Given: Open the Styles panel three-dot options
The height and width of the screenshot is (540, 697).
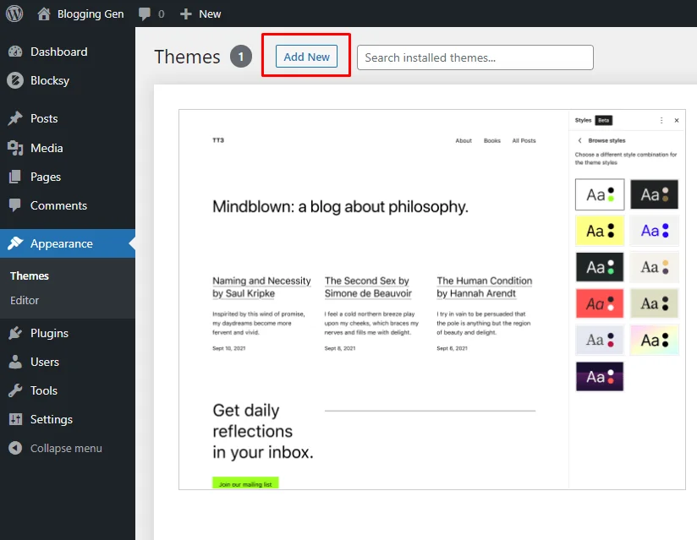Looking at the screenshot, I should tap(661, 120).
